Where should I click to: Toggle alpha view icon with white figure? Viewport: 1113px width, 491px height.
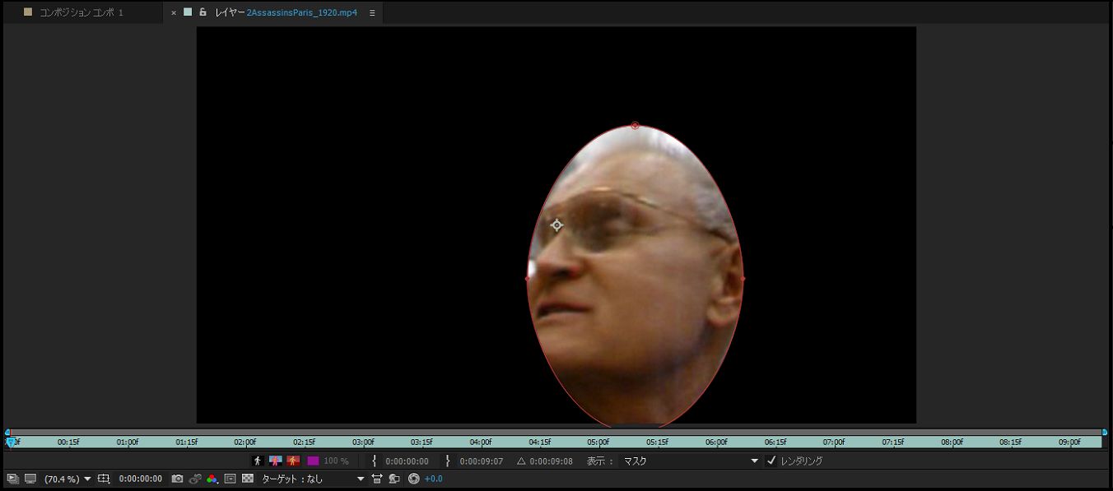(x=258, y=461)
